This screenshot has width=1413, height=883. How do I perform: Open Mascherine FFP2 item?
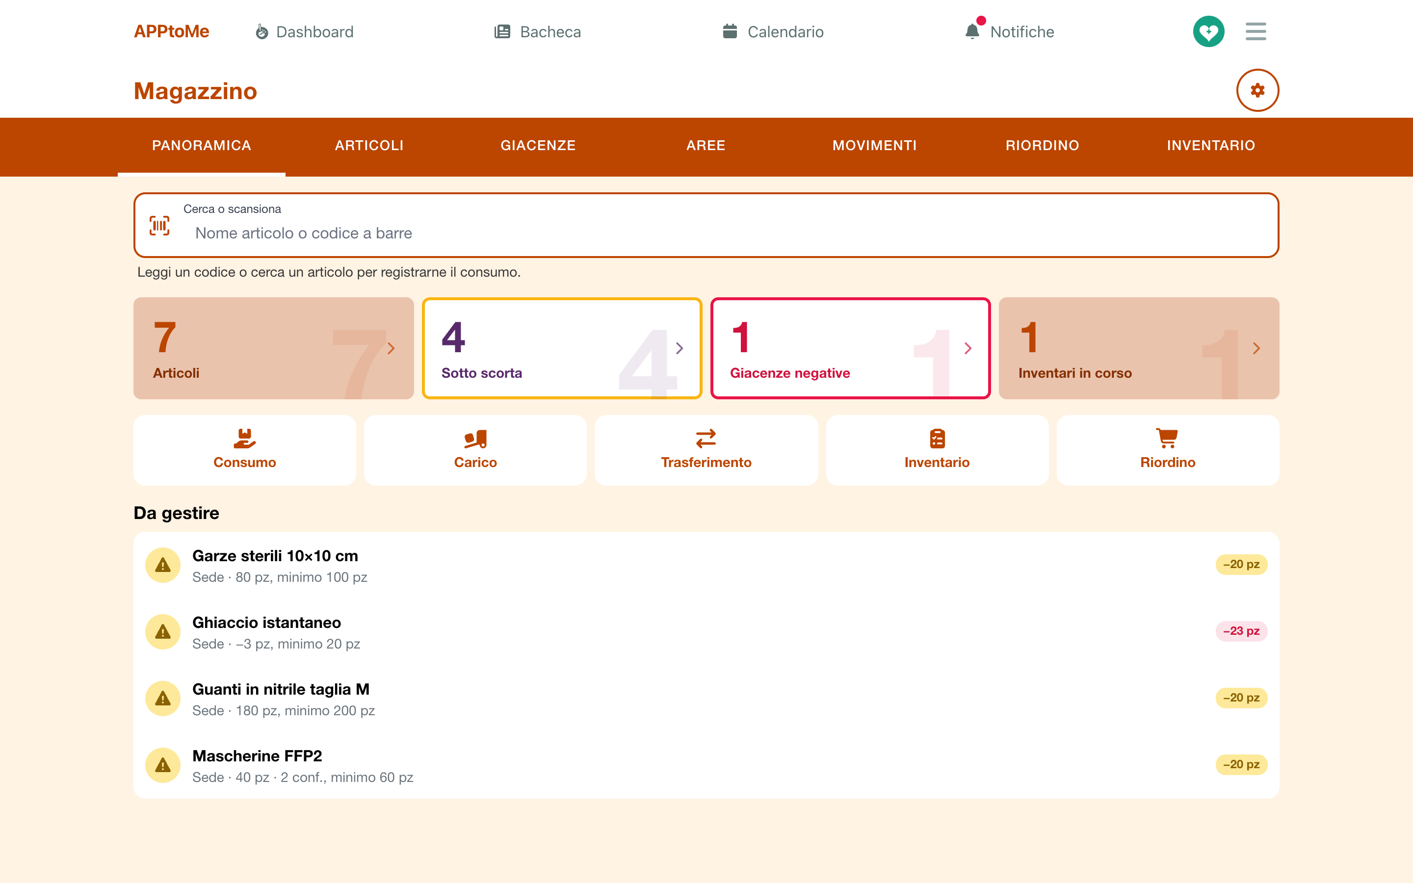click(706, 765)
